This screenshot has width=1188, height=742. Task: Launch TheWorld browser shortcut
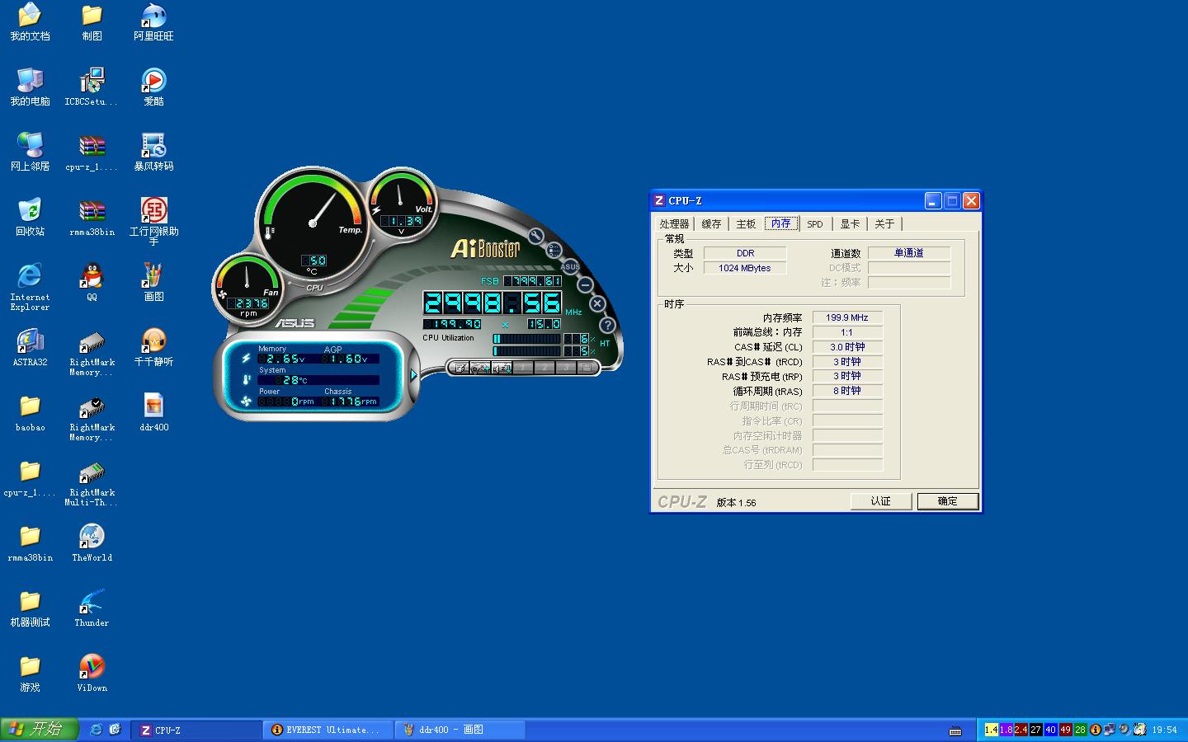(92, 543)
